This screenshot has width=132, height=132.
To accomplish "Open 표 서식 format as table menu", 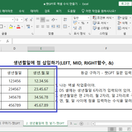I will pyautogui.click(x=101, y=23).
